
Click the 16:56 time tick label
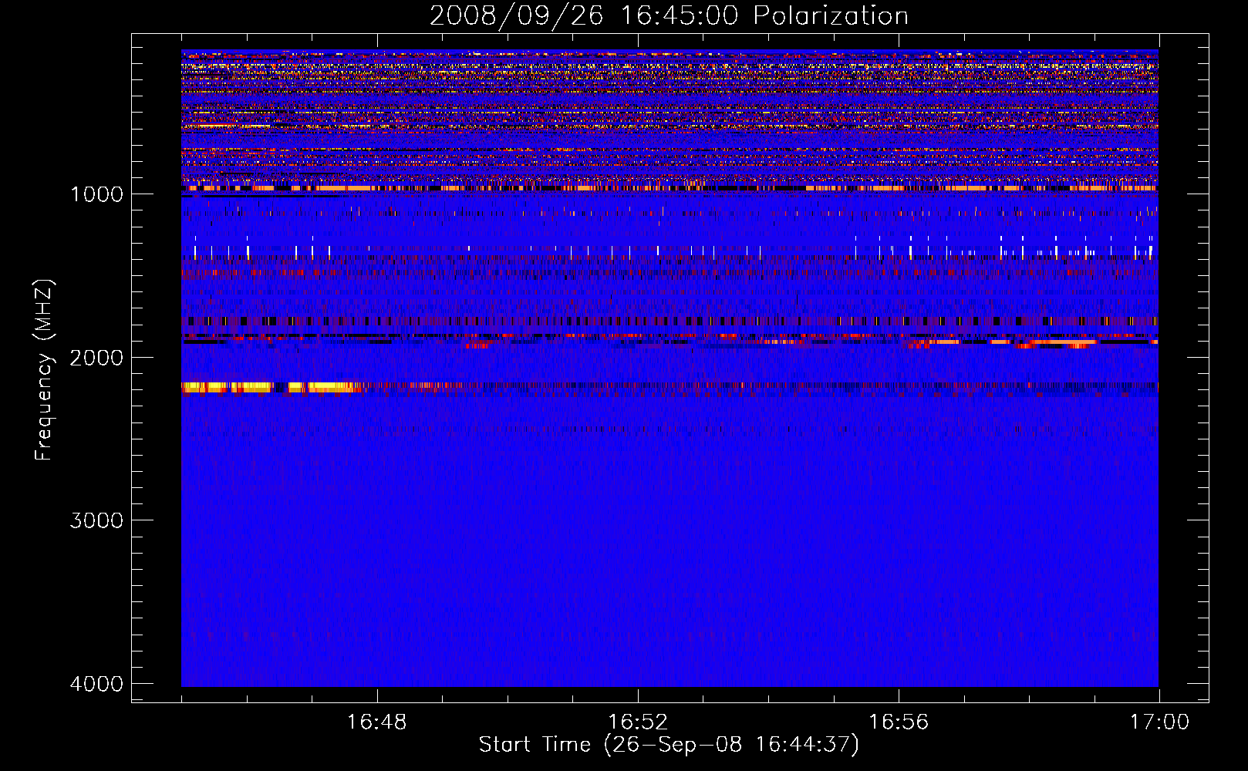(899, 722)
